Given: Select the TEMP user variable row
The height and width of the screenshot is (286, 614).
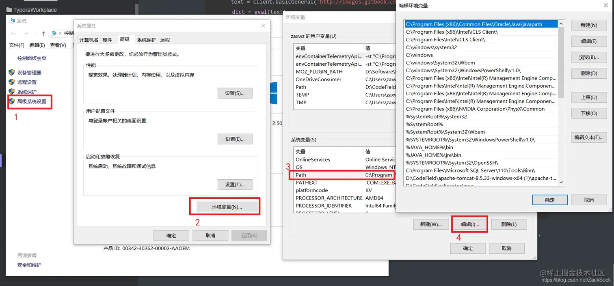Looking at the screenshot, I should (344, 95).
